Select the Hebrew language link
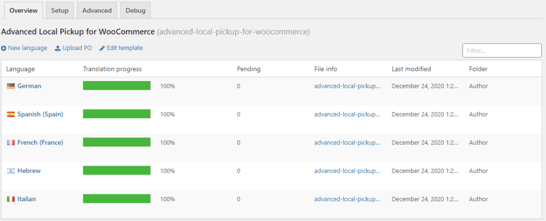This screenshot has height=221, width=546. click(x=29, y=171)
